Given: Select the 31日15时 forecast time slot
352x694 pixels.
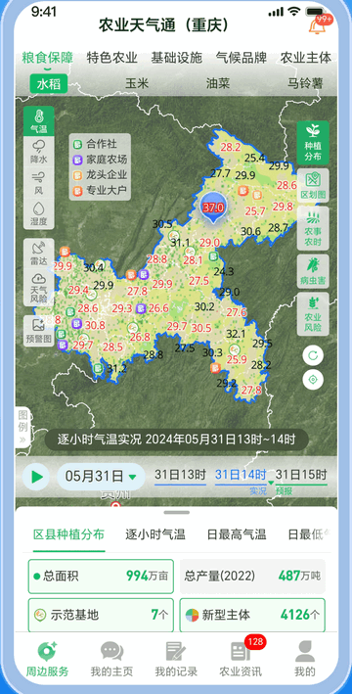Looking at the screenshot, I should pos(301,476).
